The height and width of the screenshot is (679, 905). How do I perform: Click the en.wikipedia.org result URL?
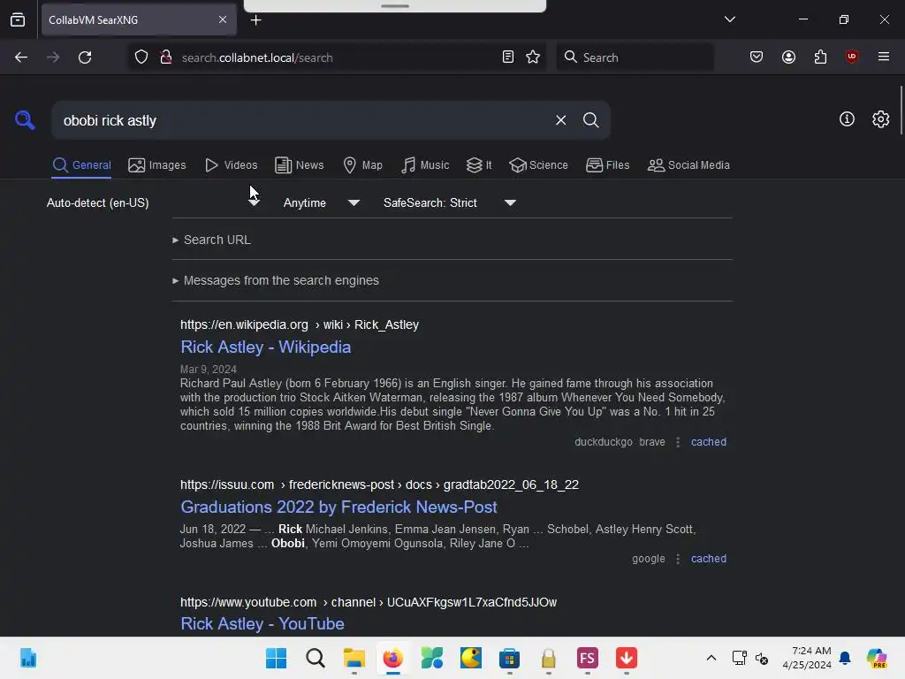(x=300, y=324)
